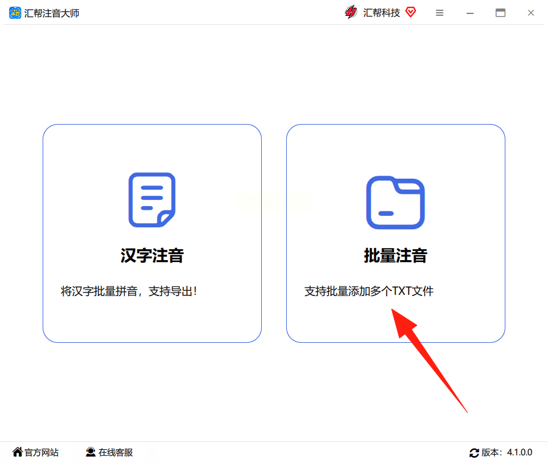The width and height of the screenshot is (548, 462).
Task: Click the headset icon for 在线客服
Action: 91,452
